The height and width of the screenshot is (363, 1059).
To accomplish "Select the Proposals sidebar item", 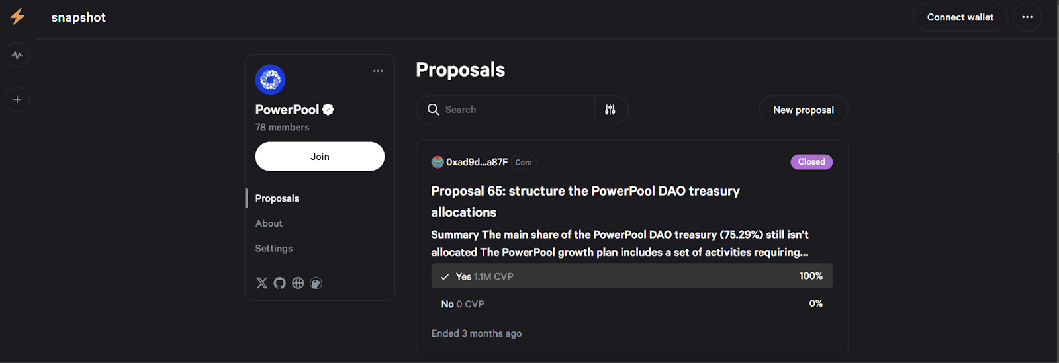I will click(x=277, y=198).
